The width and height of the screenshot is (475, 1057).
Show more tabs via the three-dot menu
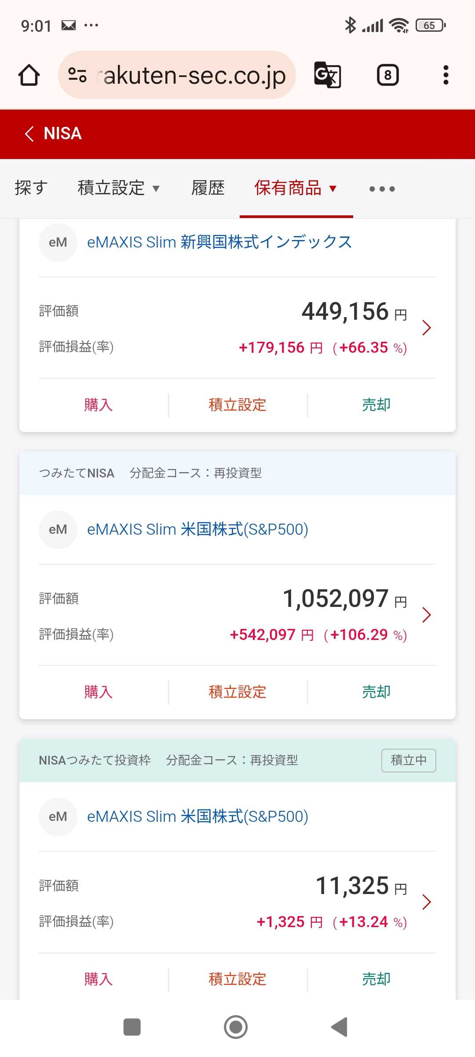[382, 189]
